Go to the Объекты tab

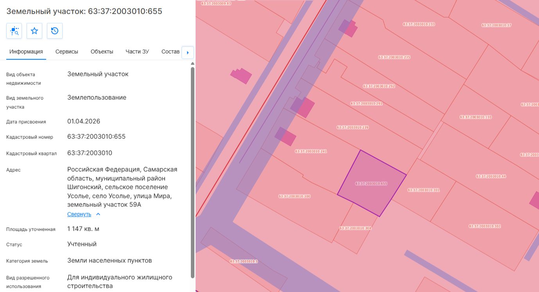102,52
